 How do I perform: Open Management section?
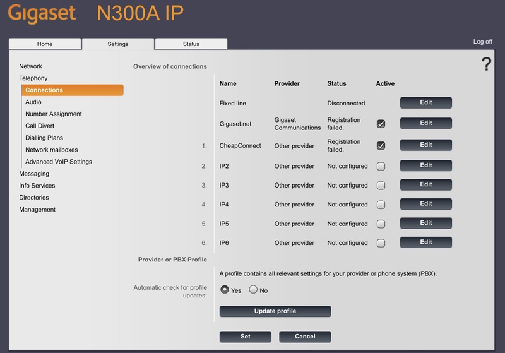coord(37,210)
